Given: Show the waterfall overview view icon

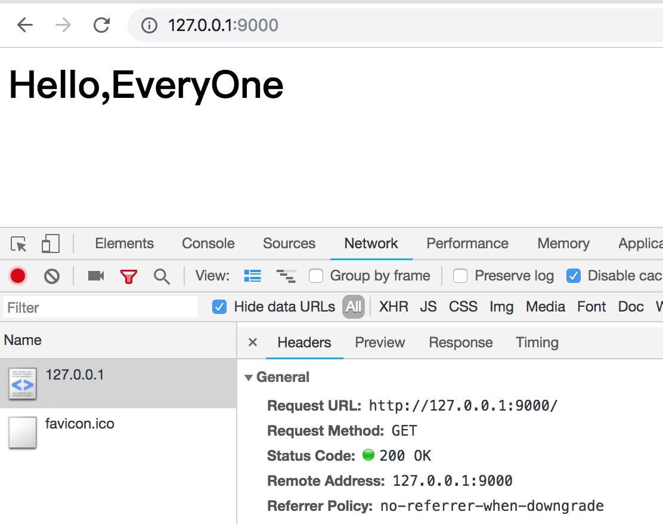Looking at the screenshot, I should coord(286,276).
